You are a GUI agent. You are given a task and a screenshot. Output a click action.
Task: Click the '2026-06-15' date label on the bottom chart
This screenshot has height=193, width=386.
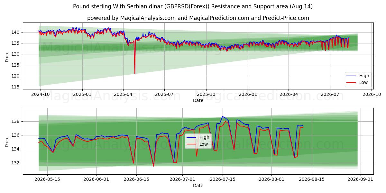click(136, 179)
